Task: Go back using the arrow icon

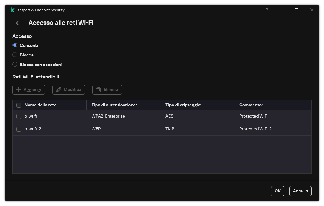Action: pyautogui.click(x=19, y=23)
